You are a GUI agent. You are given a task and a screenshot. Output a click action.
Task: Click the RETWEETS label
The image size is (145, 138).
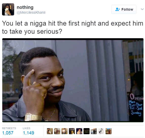click(x=9, y=128)
